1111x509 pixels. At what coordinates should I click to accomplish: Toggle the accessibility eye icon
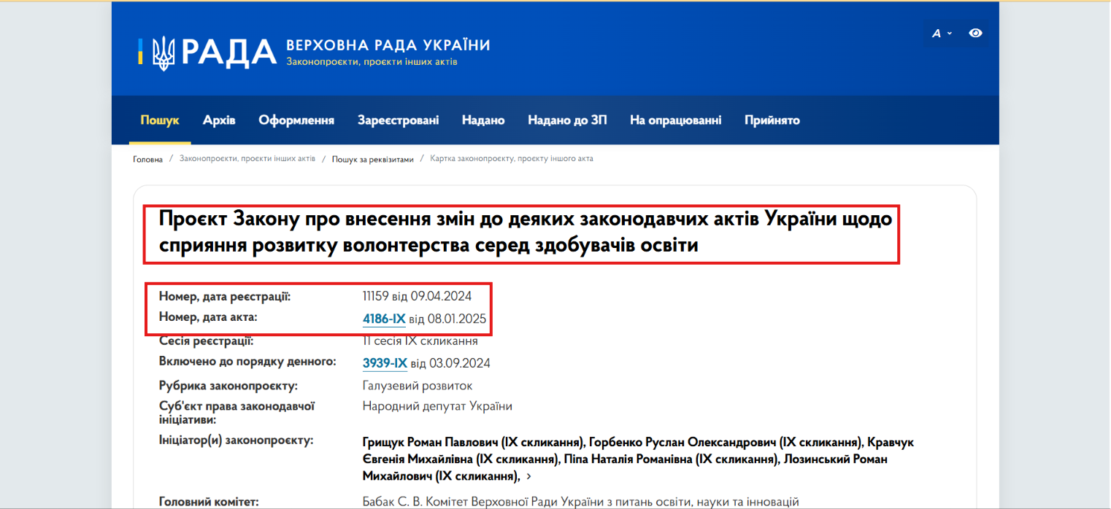pos(975,33)
